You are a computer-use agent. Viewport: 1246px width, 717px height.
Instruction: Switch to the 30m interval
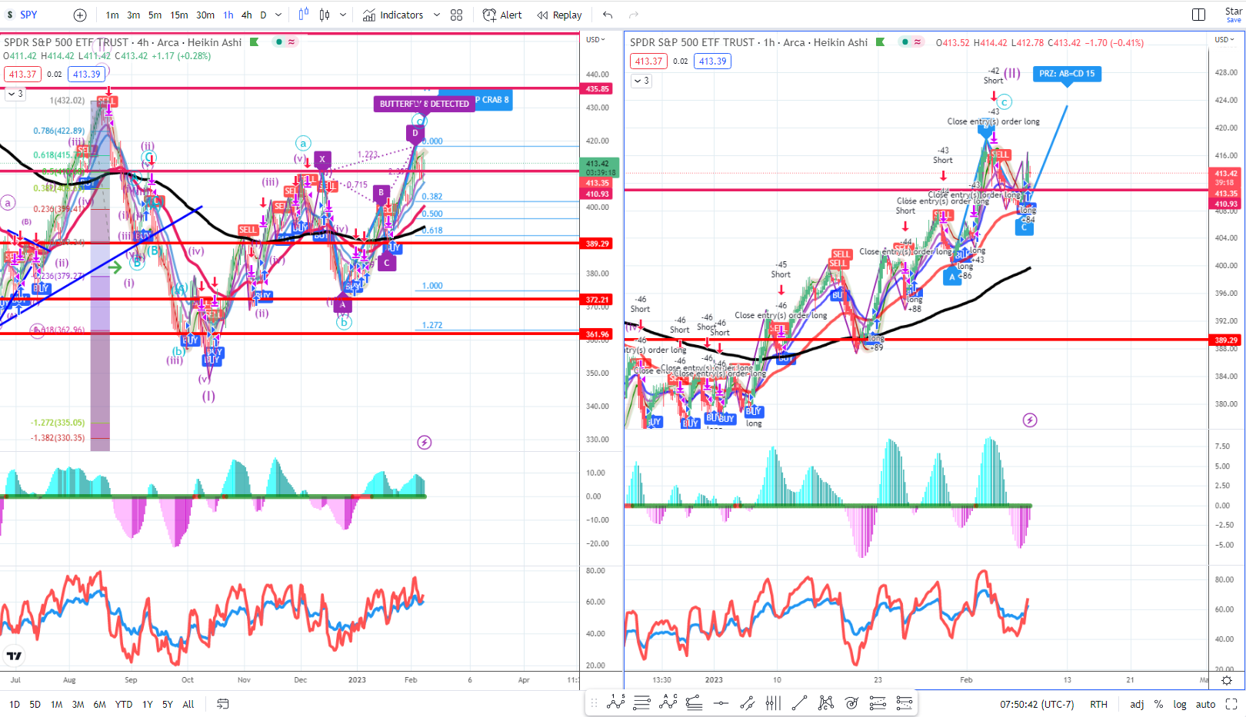tap(205, 15)
